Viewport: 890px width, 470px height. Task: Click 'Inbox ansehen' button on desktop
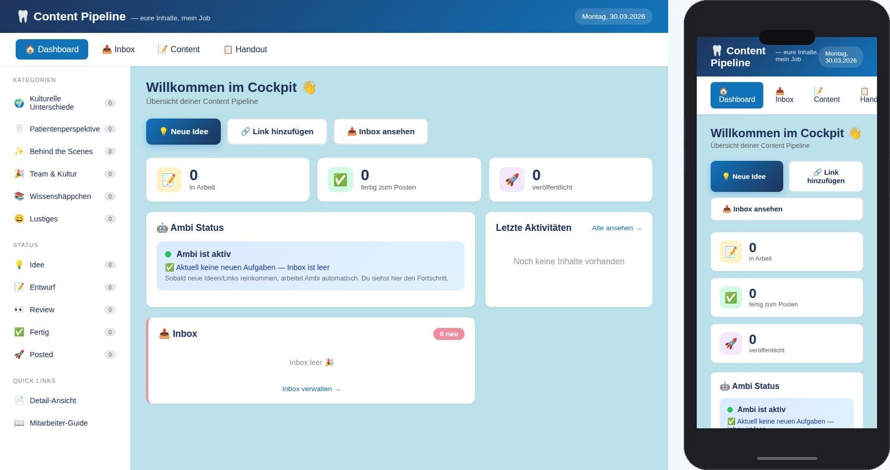pyautogui.click(x=381, y=132)
